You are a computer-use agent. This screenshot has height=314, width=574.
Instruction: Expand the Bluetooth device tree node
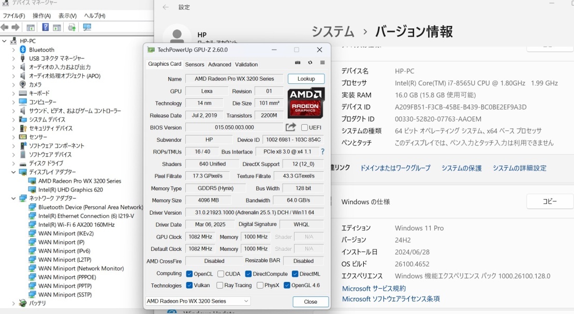(13, 50)
